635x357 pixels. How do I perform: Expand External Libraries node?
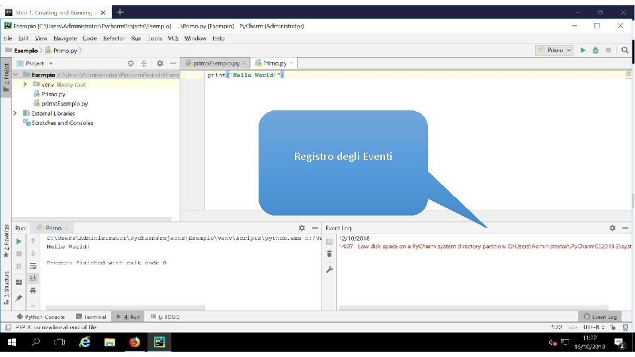[x=15, y=113]
